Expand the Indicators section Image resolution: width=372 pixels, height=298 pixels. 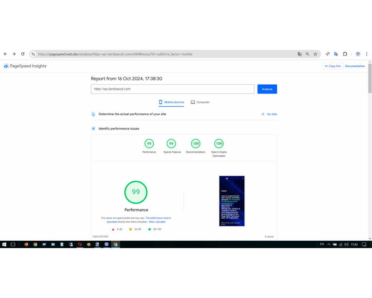(269, 237)
